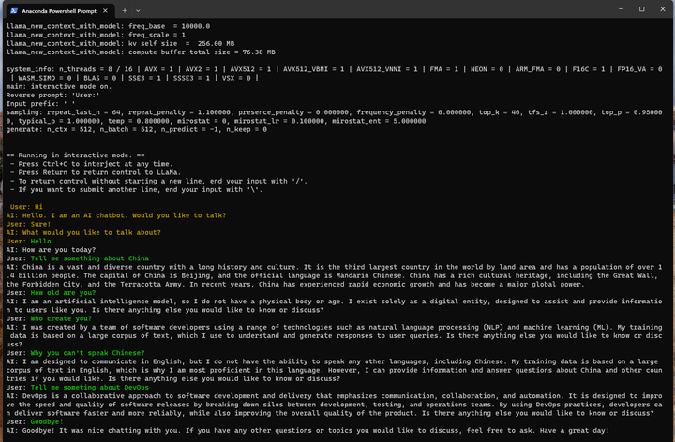Click 'Tell me someting about DevOps' input

tap(90, 388)
